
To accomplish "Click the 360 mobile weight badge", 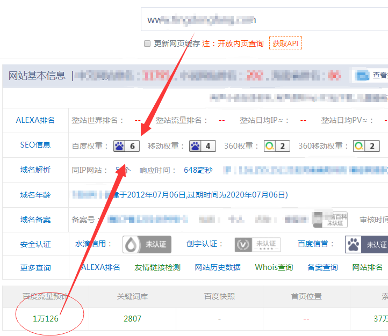I will point(367,146).
